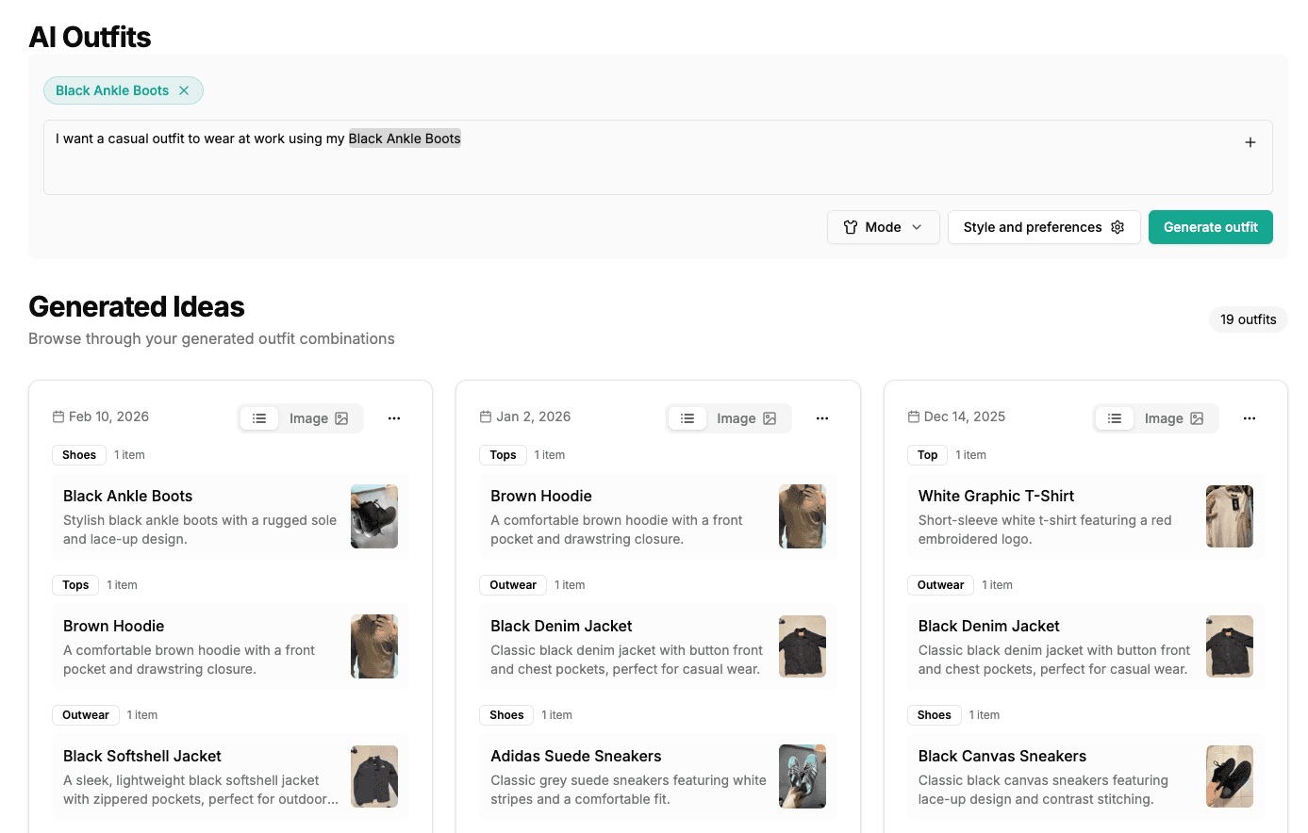The width and height of the screenshot is (1308, 833).
Task: Toggle list view on the Jan 2 card
Action: (x=687, y=417)
